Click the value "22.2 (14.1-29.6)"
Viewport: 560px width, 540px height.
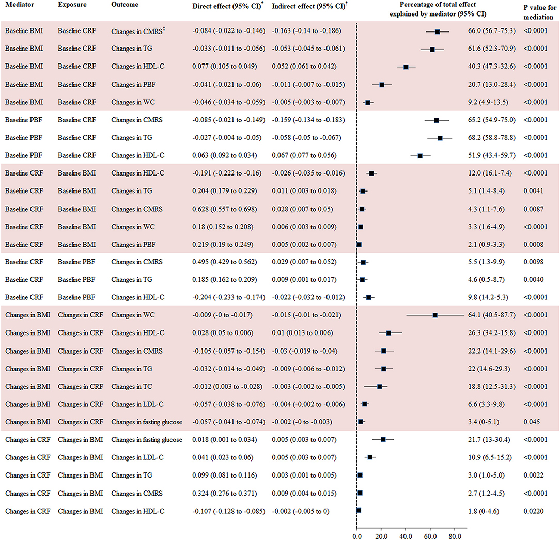click(x=491, y=351)
